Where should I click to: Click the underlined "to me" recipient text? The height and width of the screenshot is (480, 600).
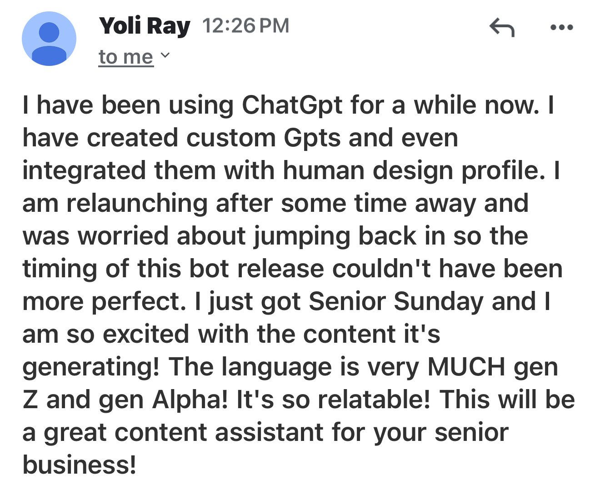tap(126, 57)
